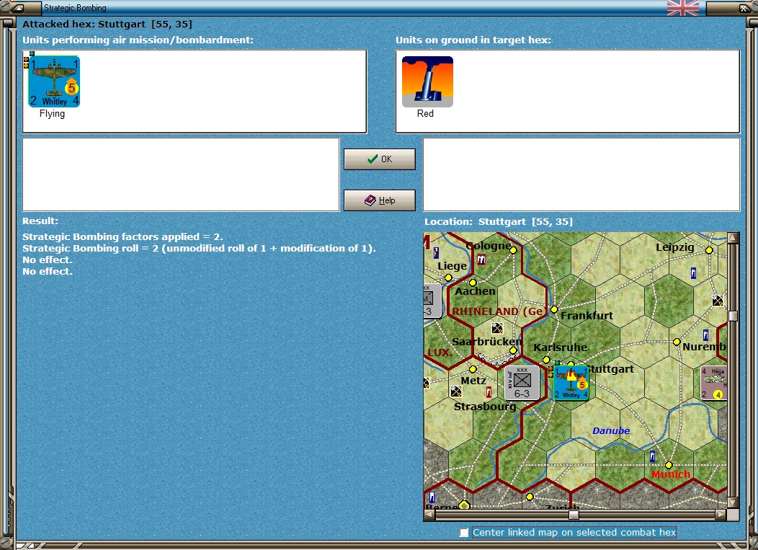Click the Frankfurt city dot on the map
The height and width of the screenshot is (550, 758).
pyautogui.click(x=554, y=309)
